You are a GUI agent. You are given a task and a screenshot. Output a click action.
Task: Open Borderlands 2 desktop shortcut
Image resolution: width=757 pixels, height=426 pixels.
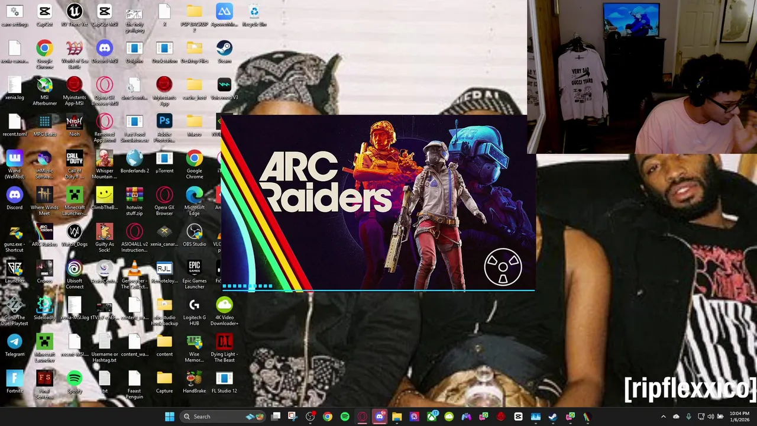pos(134,162)
